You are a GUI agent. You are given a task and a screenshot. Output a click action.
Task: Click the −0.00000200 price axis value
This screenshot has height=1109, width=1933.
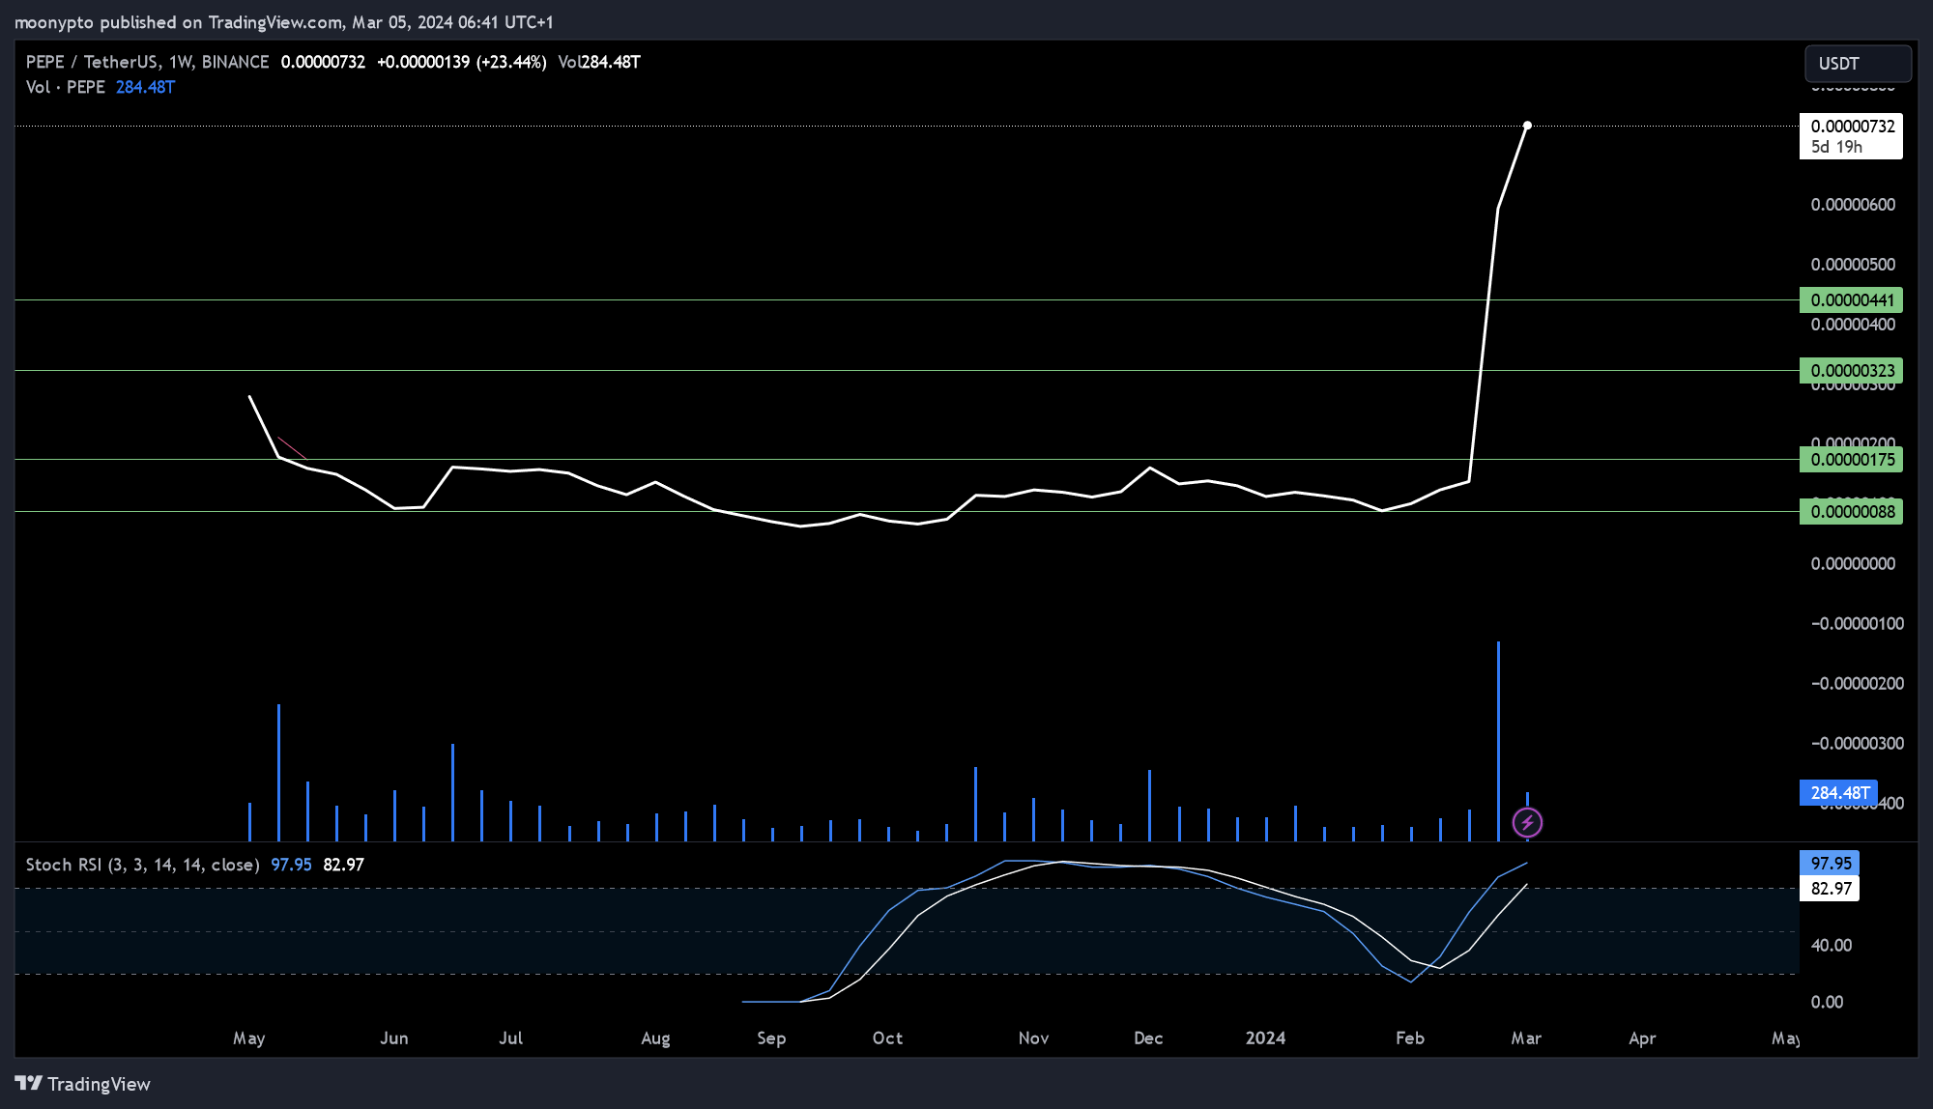coord(1857,684)
